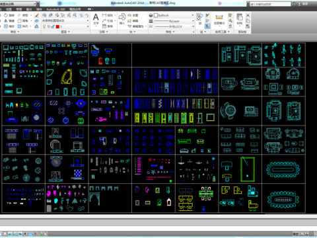Open the ByBlock object color dropdown
317x238 pixels.
tap(174, 15)
